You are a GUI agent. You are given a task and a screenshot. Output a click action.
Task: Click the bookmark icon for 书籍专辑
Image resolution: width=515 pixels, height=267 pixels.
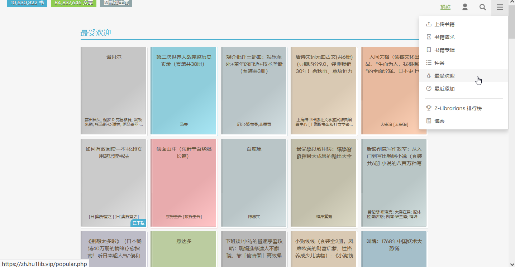[x=429, y=50]
